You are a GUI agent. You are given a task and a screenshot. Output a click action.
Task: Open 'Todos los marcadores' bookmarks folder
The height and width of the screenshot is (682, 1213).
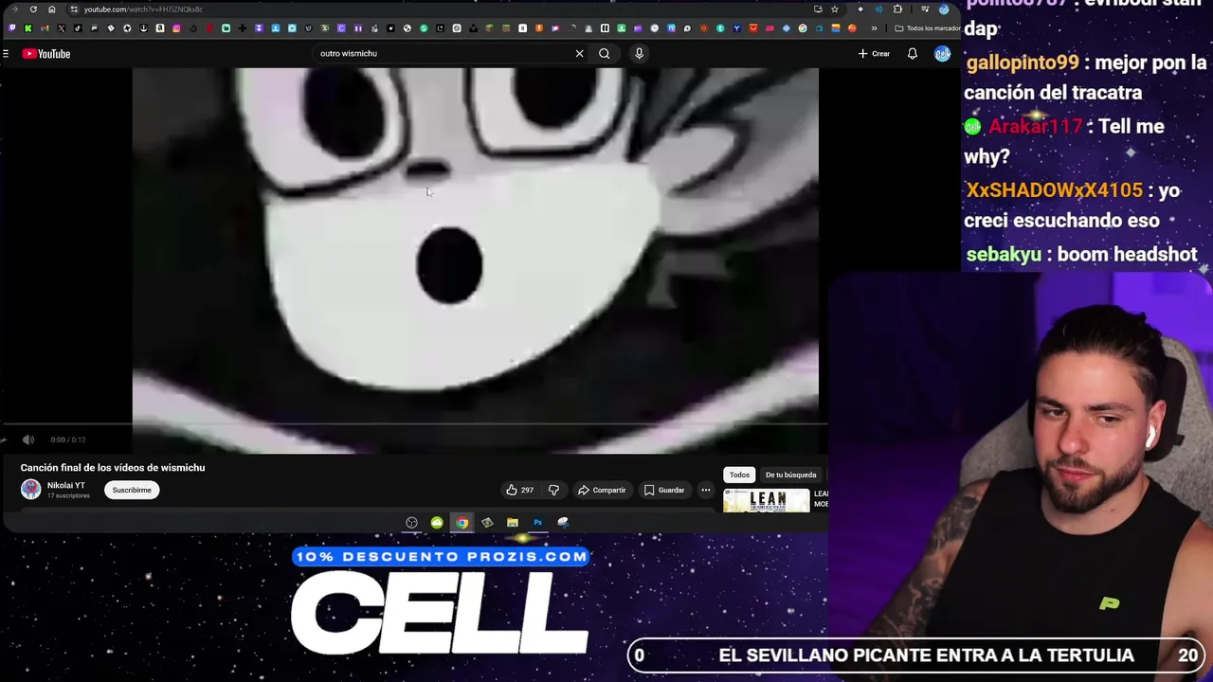click(928, 28)
